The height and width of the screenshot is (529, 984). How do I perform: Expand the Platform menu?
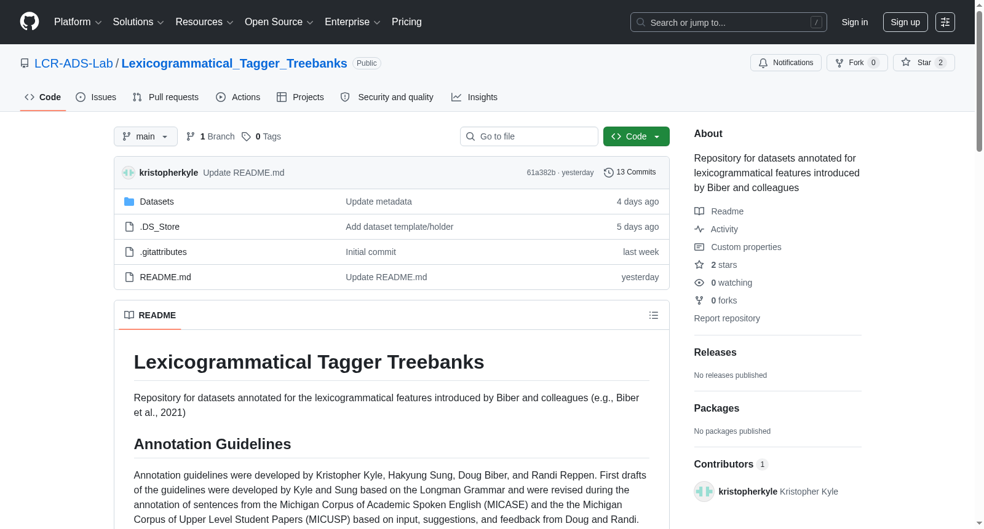(x=78, y=22)
